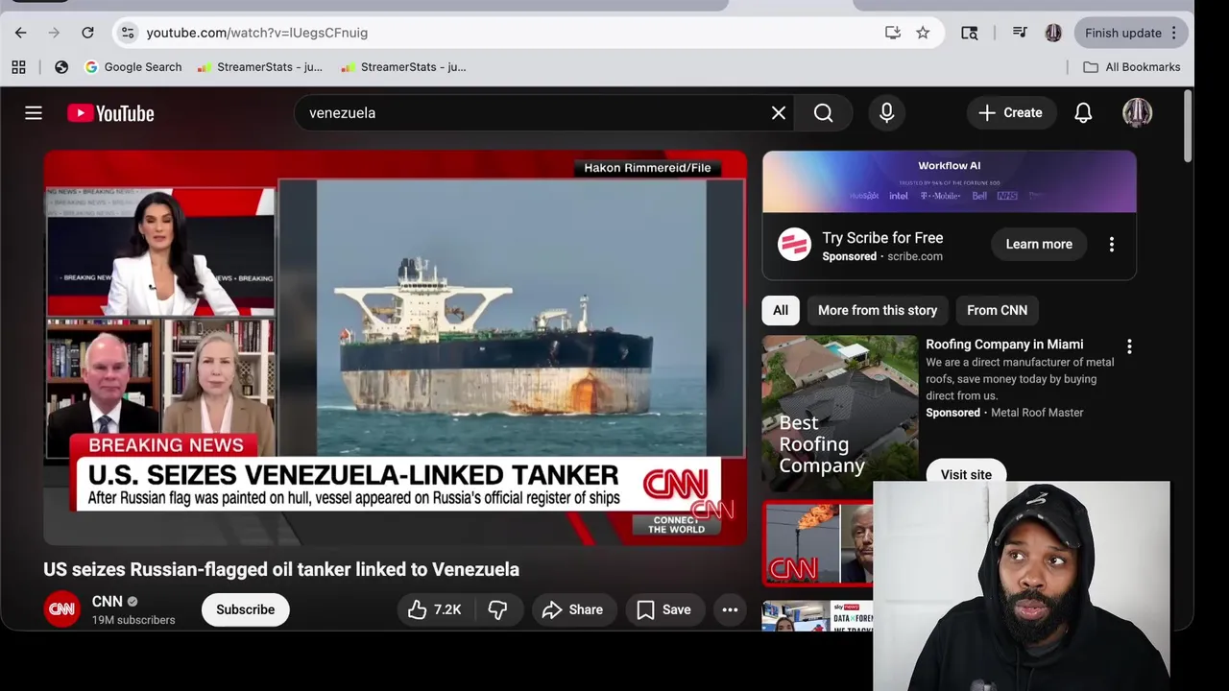Click Scribe logo icon in ad

point(794,245)
